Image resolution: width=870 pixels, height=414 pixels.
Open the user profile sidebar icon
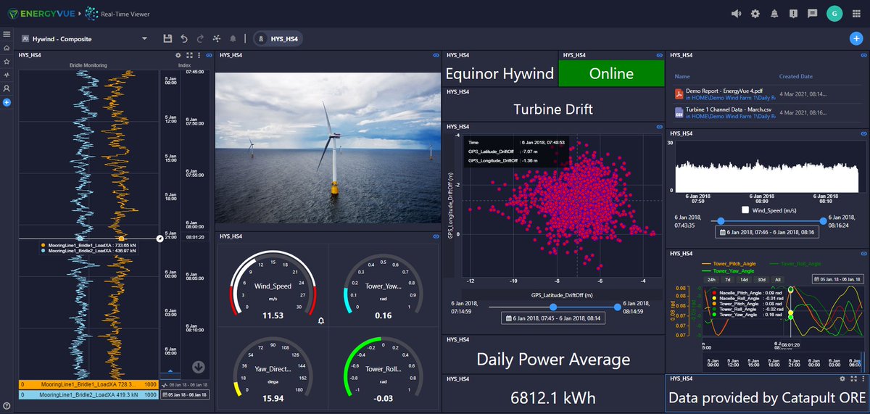pos(7,88)
